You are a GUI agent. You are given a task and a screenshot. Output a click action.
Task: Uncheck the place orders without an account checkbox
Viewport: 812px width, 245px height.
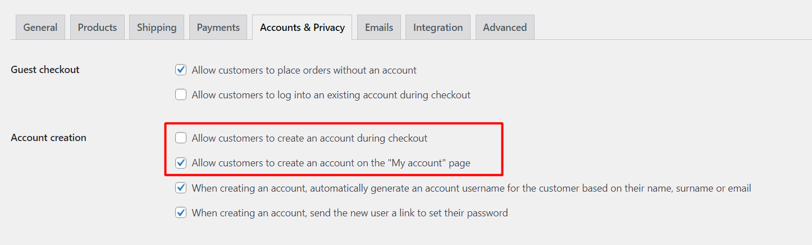pyautogui.click(x=181, y=70)
